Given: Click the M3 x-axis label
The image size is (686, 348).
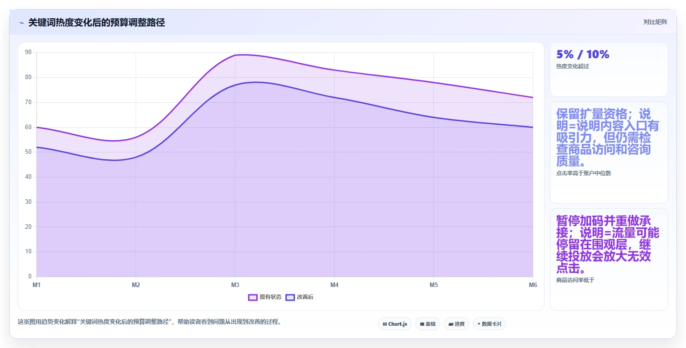Looking at the screenshot, I should tap(235, 285).
